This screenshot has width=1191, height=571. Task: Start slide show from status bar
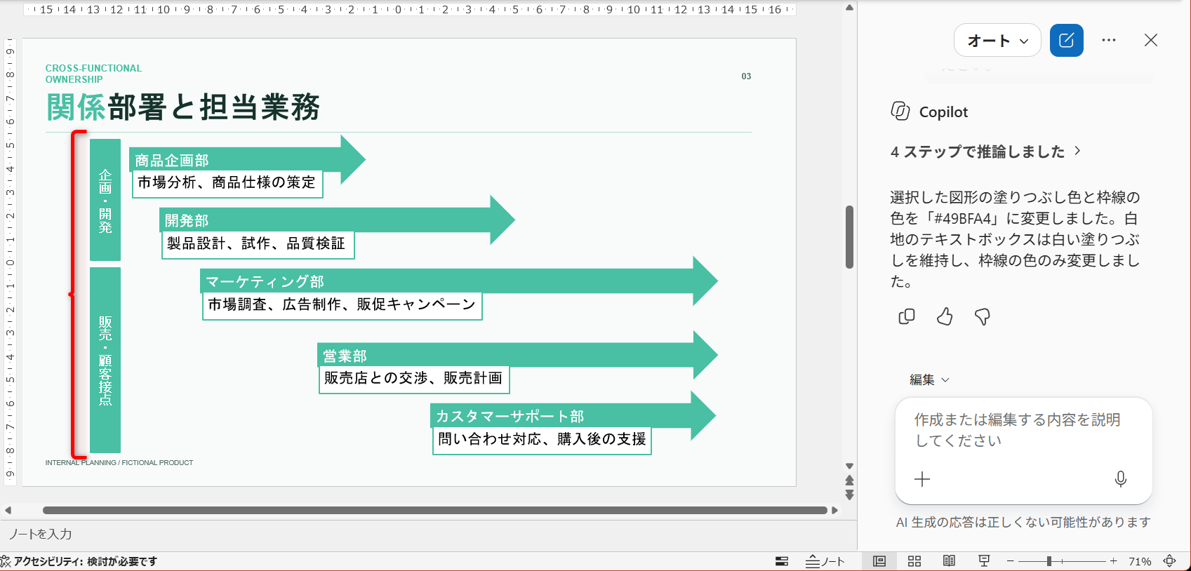[x=984, y=561]
